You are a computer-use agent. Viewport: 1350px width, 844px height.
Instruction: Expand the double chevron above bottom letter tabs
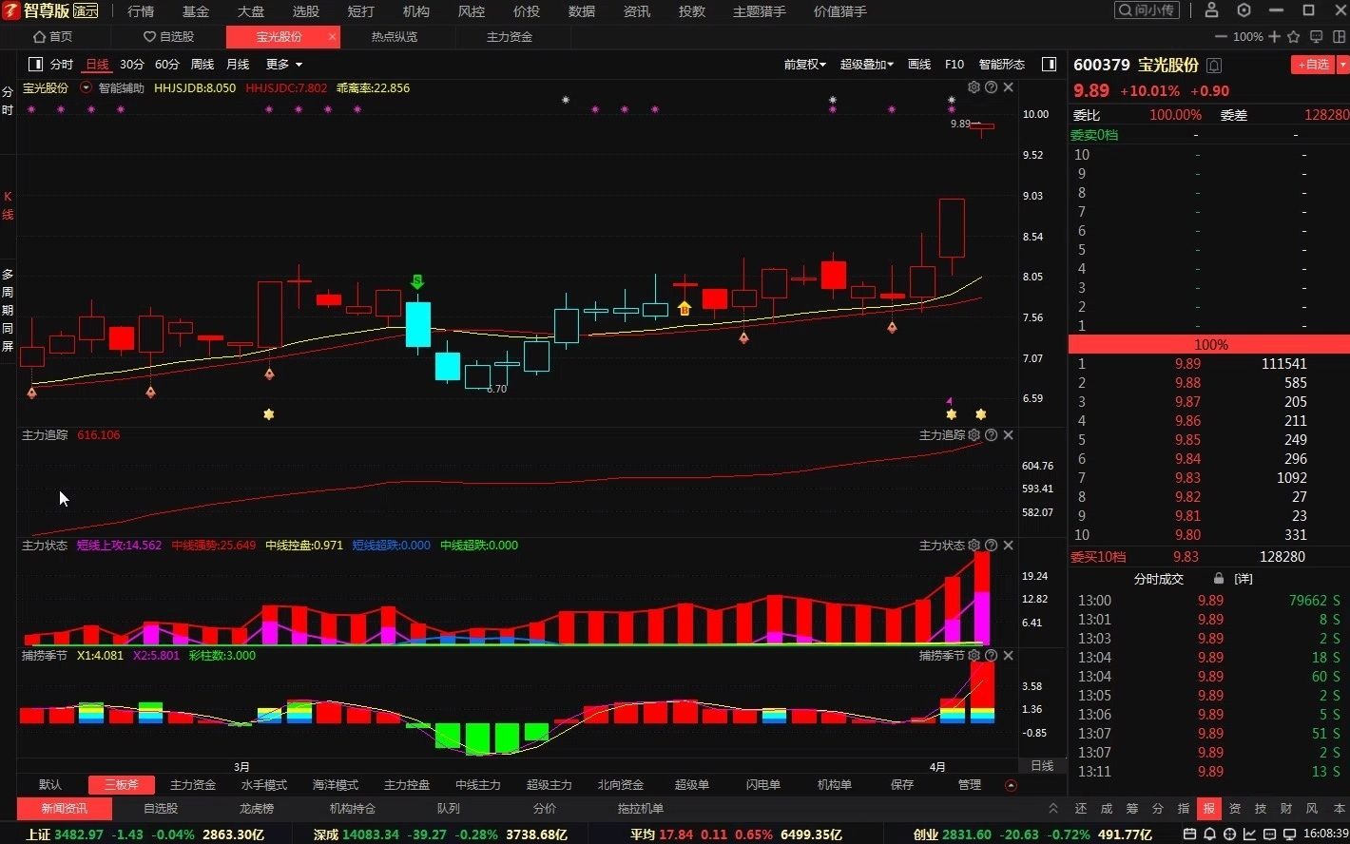click(x=1053, y=809)
